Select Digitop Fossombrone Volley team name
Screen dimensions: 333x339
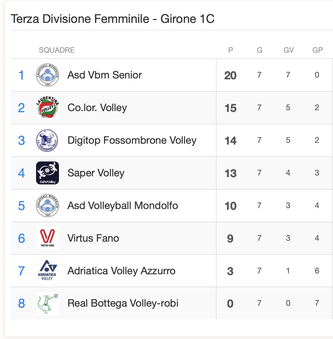(132, 140)
